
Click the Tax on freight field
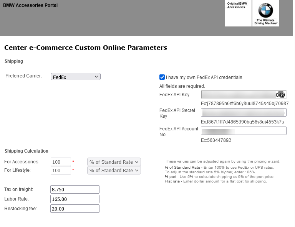point(75,189)
